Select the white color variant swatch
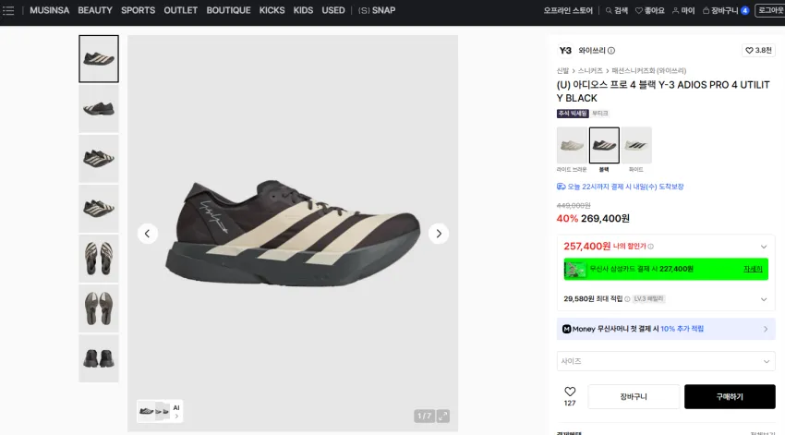Image resolution: width=785 pixels, height=435 pixels. point(636,145)
